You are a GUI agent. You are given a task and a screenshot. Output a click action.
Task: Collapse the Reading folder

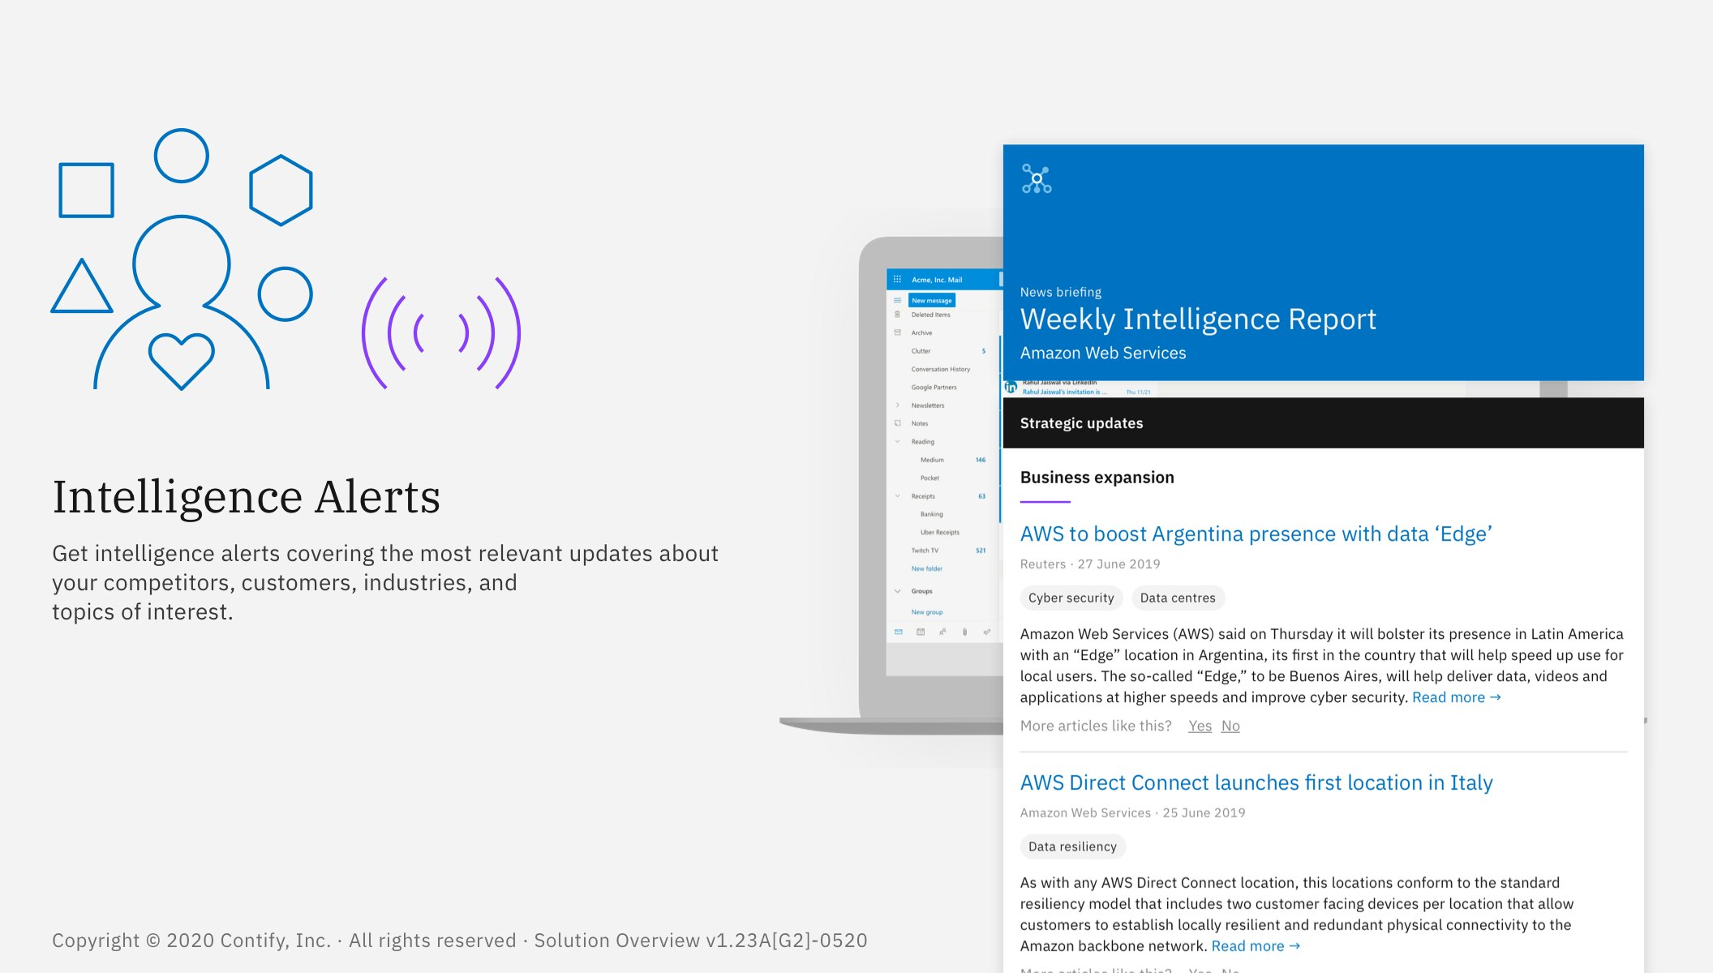897,441
